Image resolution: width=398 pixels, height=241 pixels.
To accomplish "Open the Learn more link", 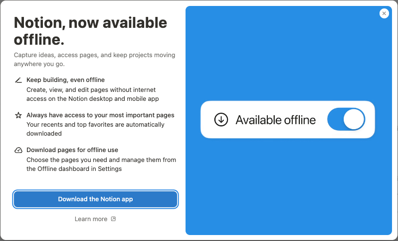I will click(x=95, y=219).
